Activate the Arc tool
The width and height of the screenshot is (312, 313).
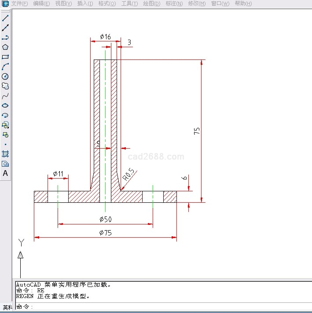[5, 67]
